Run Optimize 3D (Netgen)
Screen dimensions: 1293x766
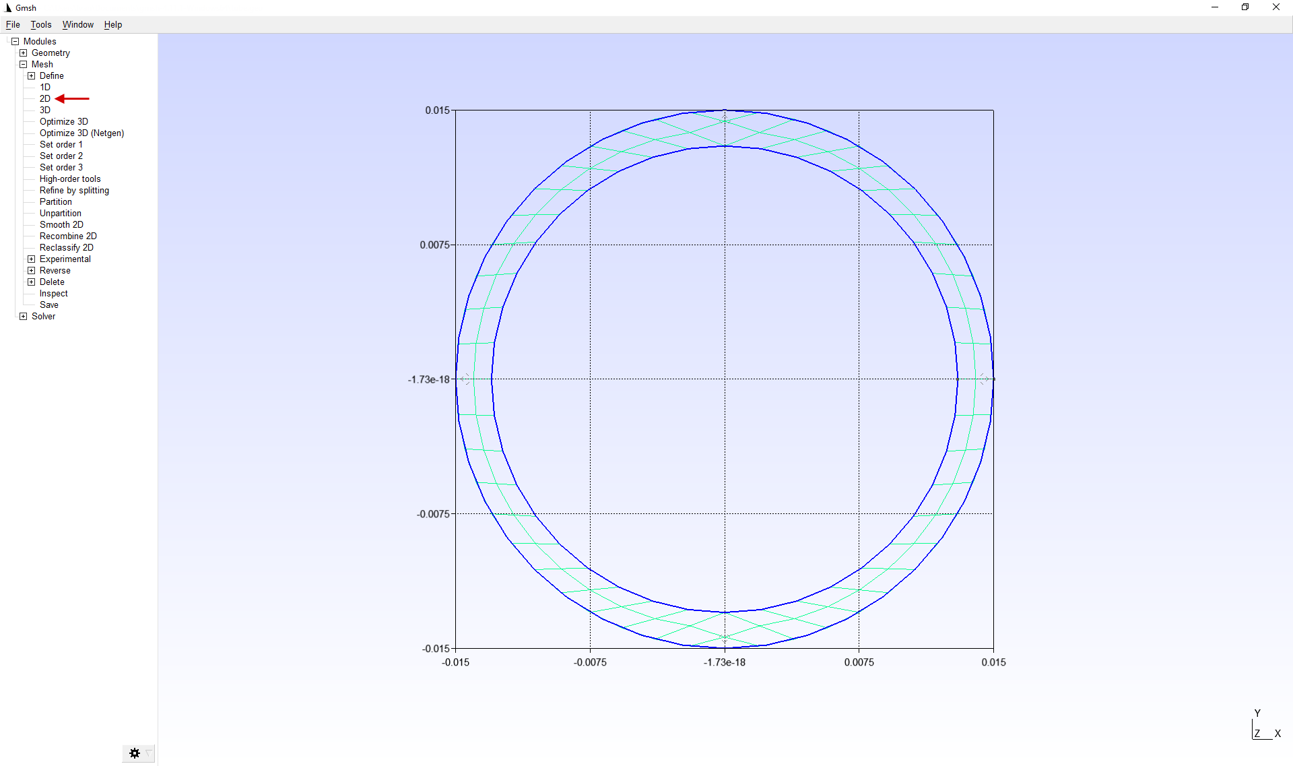pyautogui.click(x=81, y=133)
